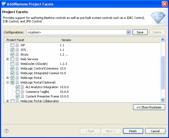Click WebDoclet version 1.2.3 cell
The width and height of the screenshot is (169, 138).
63,64
